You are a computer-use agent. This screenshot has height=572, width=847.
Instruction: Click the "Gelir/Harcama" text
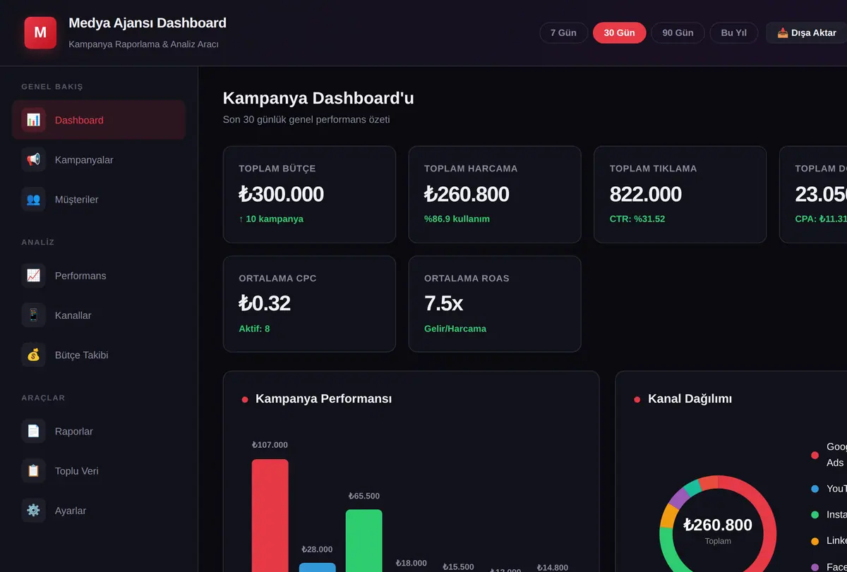point(455,329)
